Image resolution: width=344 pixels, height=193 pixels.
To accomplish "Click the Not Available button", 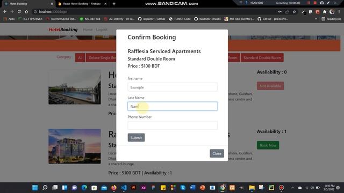I will coord(270,86).
